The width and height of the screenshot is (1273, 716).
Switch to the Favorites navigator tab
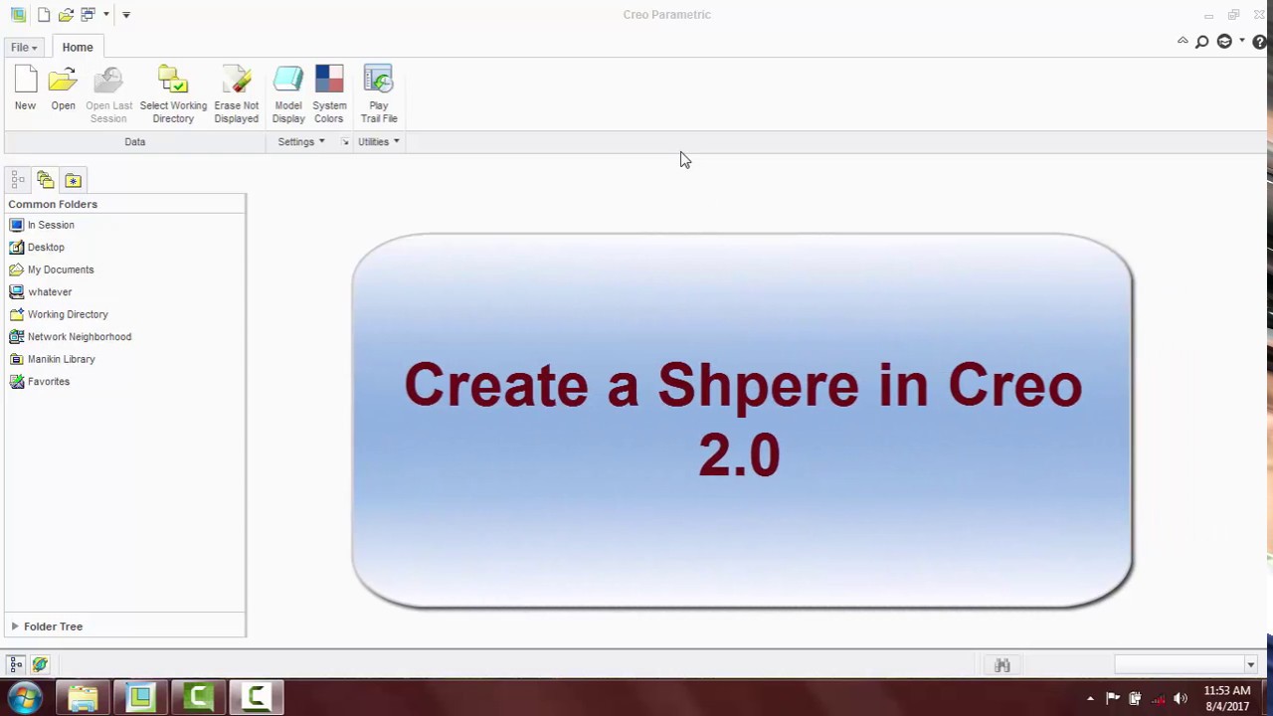73,180
